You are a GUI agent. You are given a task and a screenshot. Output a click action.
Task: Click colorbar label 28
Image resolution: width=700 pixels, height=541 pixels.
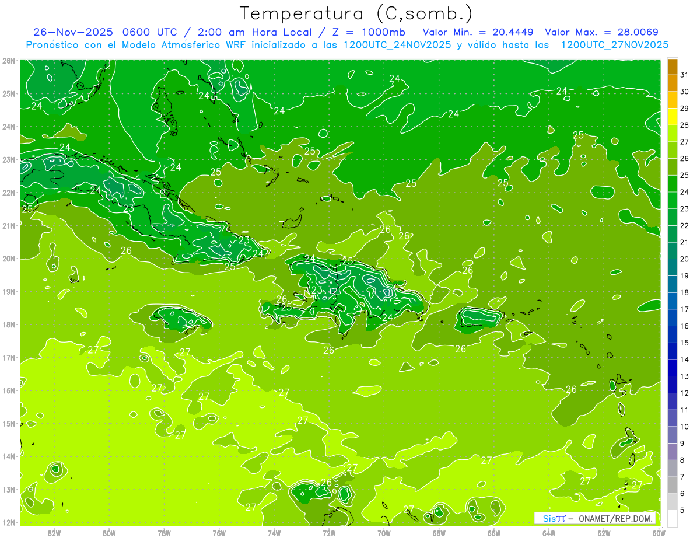(x=684, y=125)
